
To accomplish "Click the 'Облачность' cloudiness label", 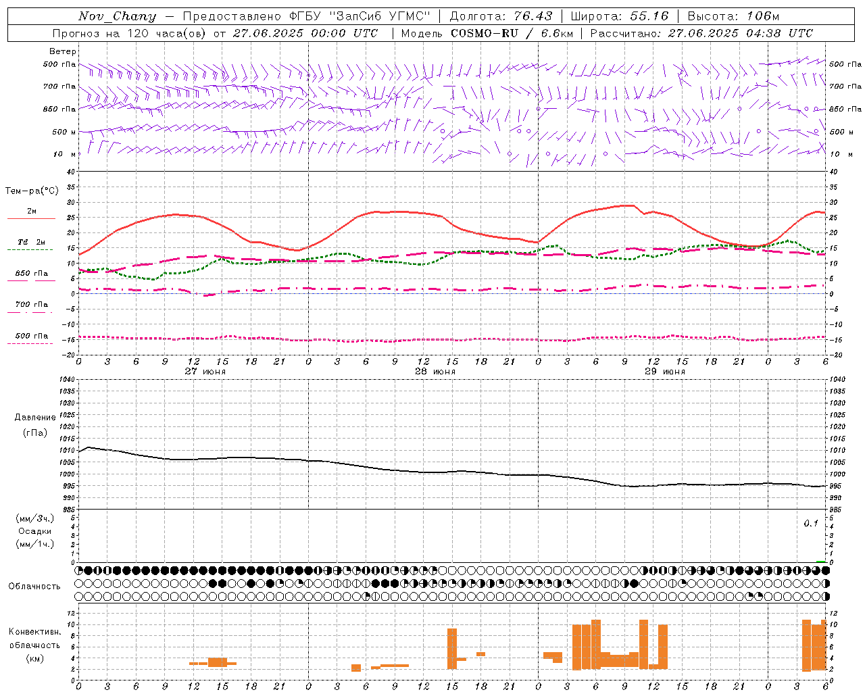I will pyautogui.click(x=34, y=587).
